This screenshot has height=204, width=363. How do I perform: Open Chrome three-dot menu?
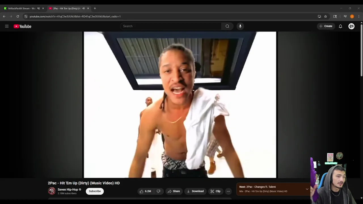[359, 16]
